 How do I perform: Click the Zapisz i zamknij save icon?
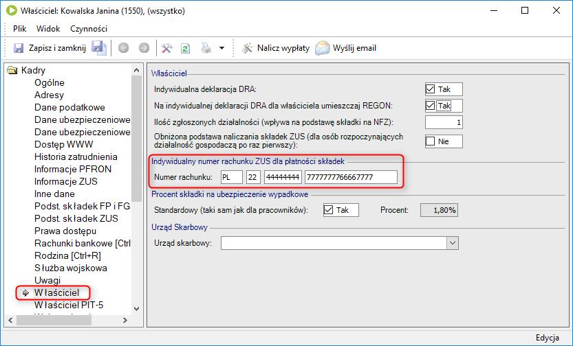point(19,48)
